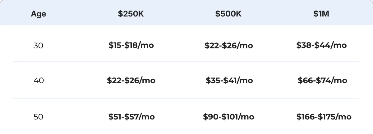Click the $15-$18/mo price cell
373x134 pixels.
pos(131,45)
